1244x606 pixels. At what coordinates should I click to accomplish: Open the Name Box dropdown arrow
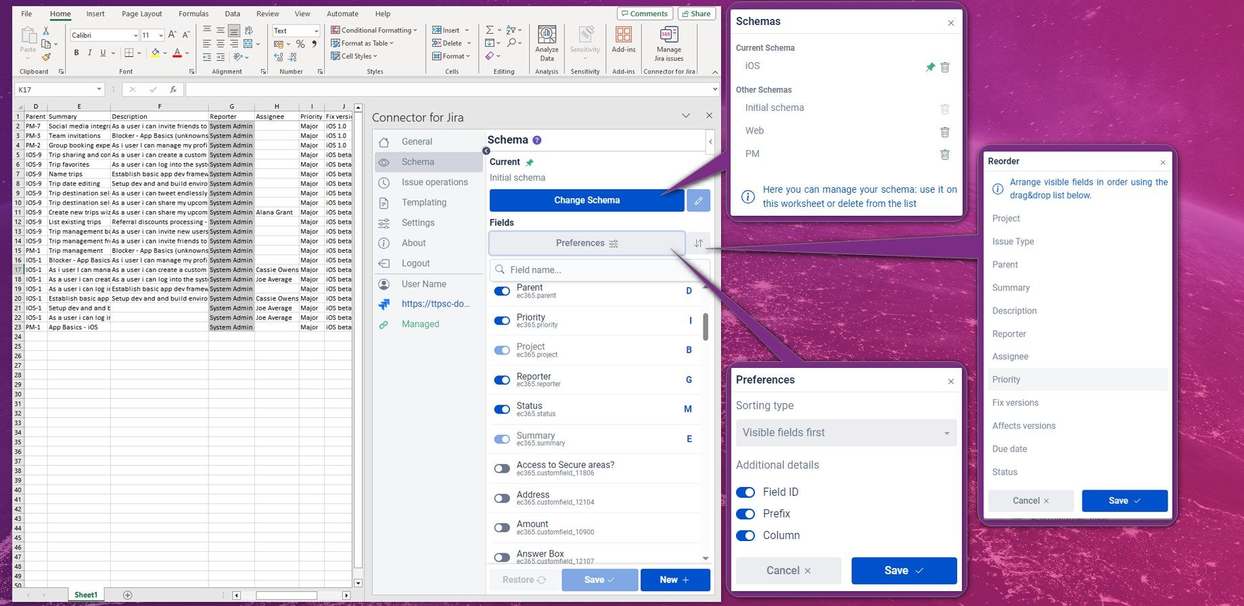pyautogui.click(x=99, y=89)
